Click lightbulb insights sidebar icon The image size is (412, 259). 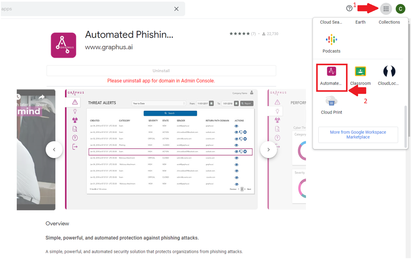[75, 111]
